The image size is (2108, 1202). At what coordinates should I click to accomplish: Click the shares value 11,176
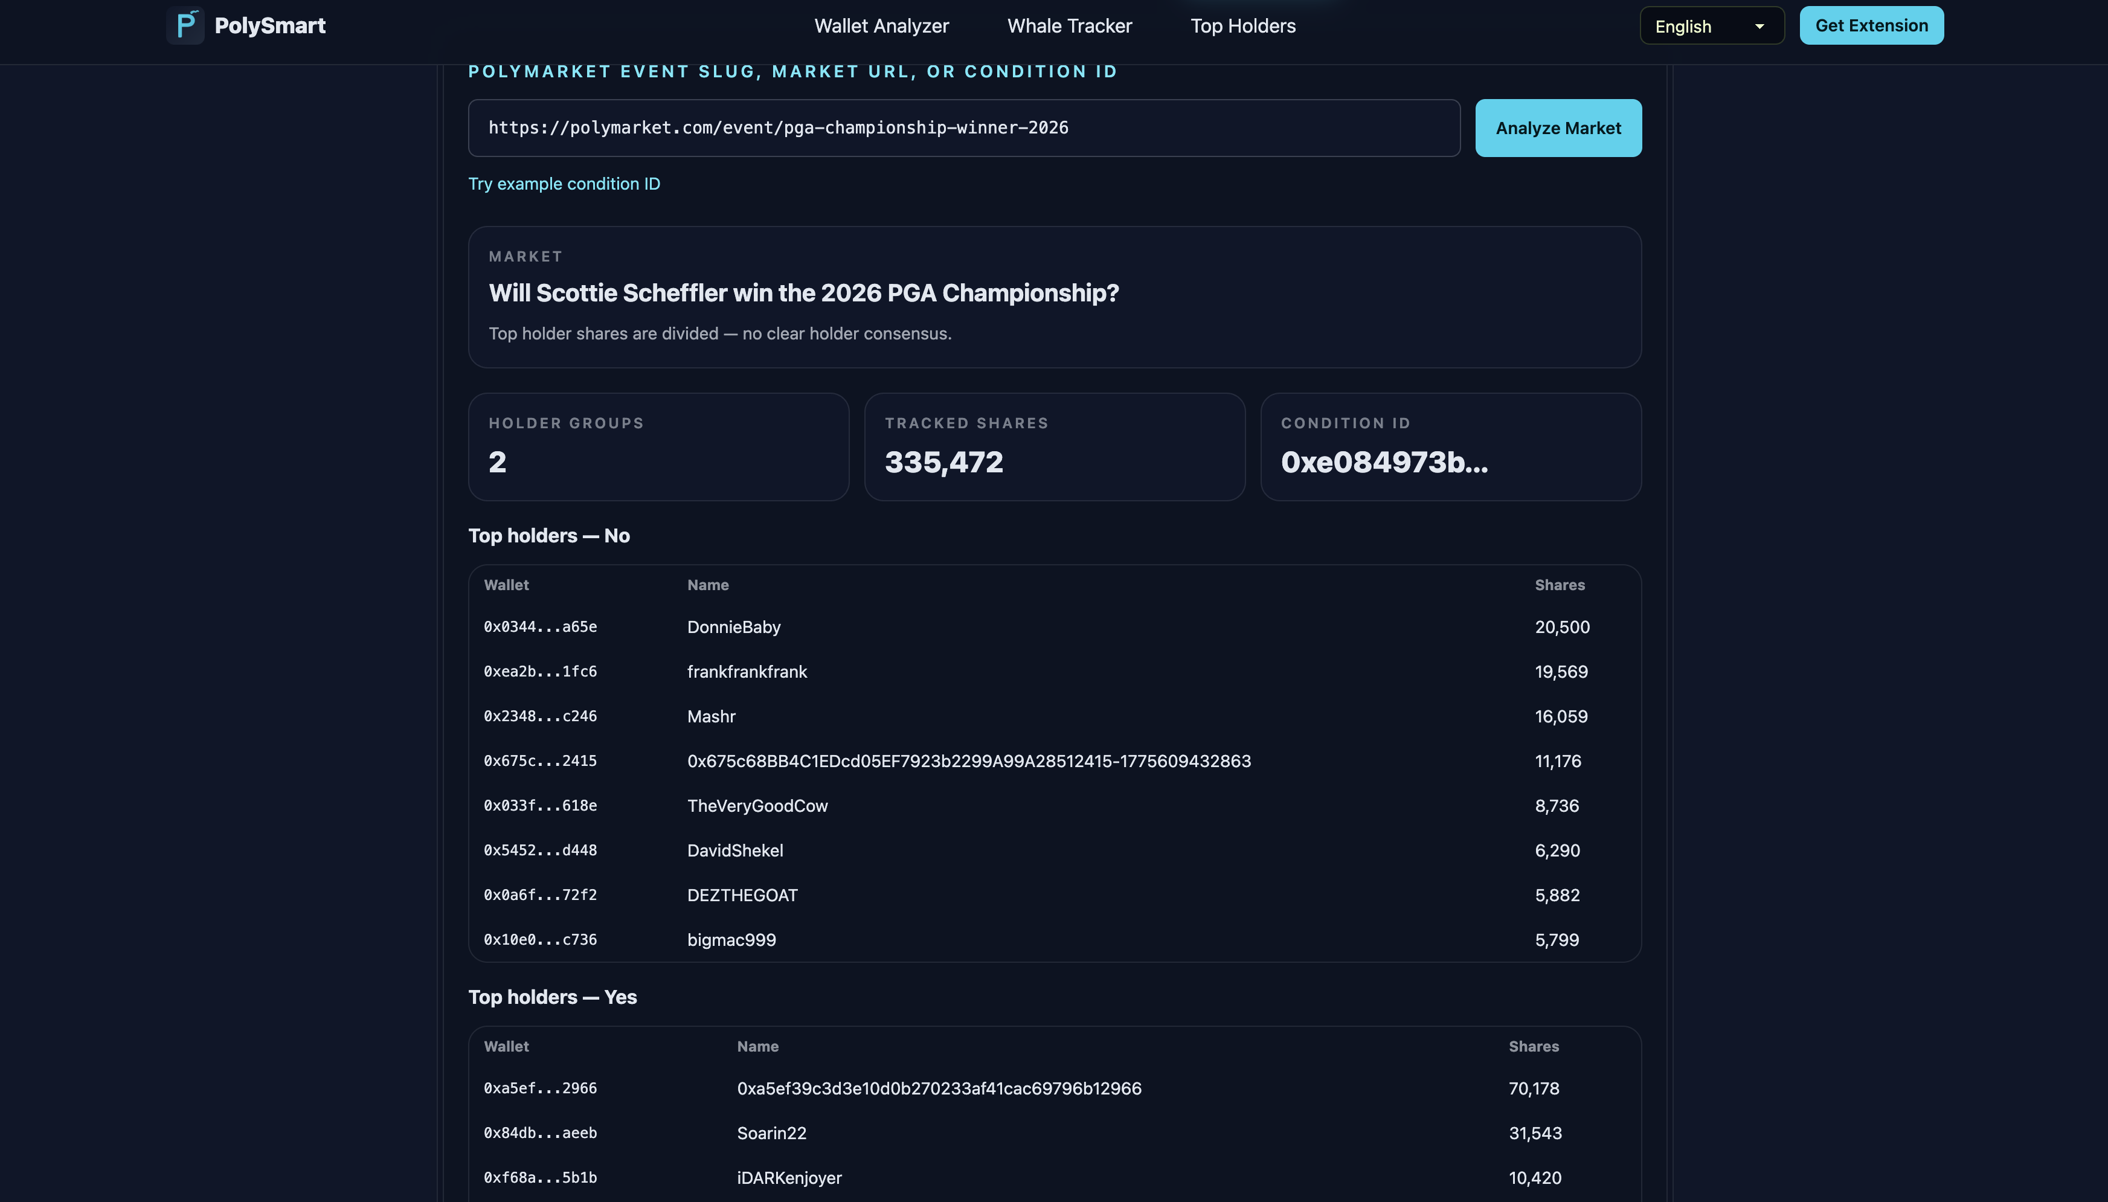[x=1558, y=761]
